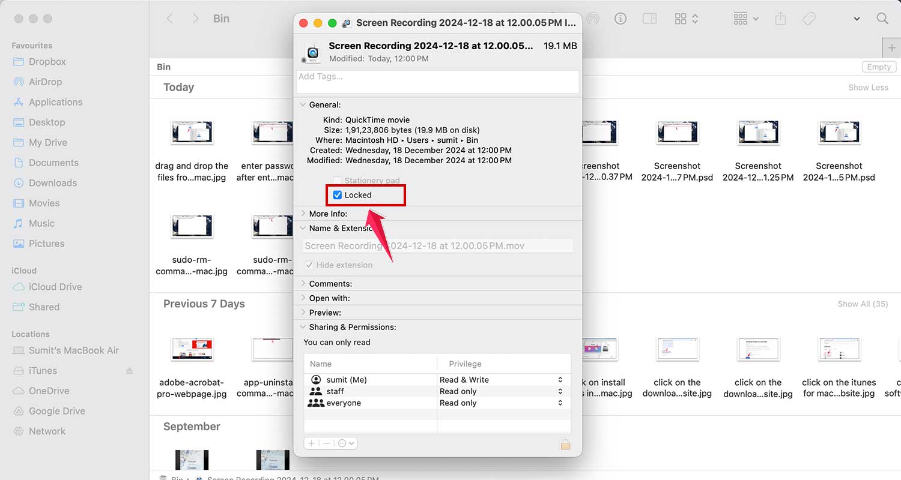Click the Show All (35) link

click(x=863, y=304)
